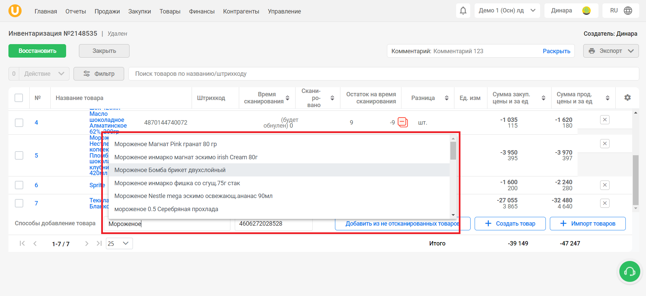Viewport: 646px width, 296px height.
Task: Click Добавить из не отсканированных товаров
Action: coord(402,224)
